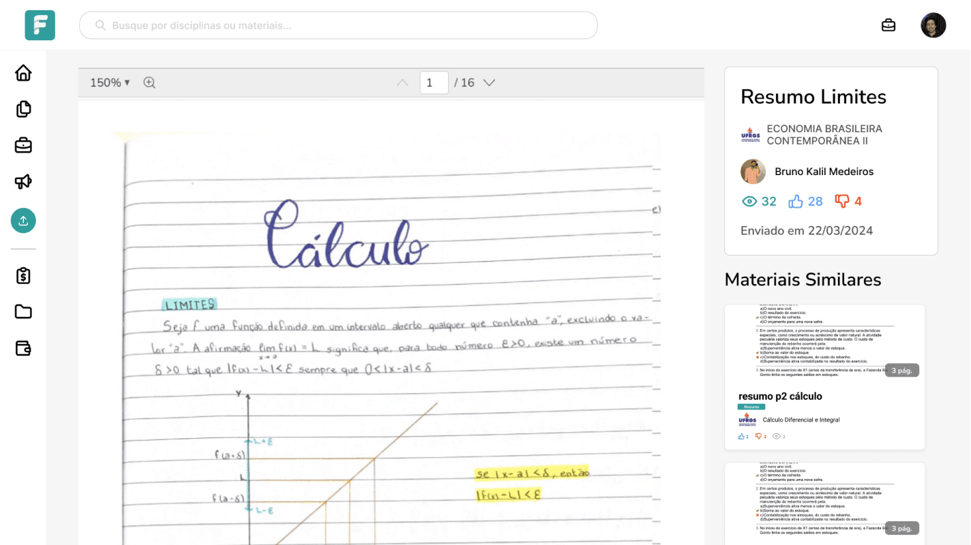Image resolution: width=971 pixels, height=545 pixels.
Task: Open Cálculo Diferencial e Integral link
Action: (801, 420)
